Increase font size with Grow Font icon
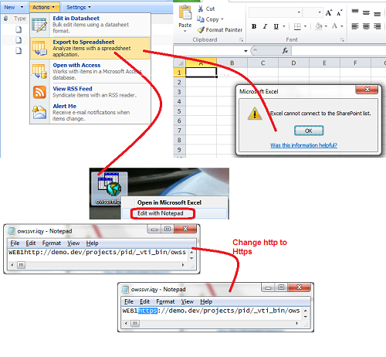Screen dimensions: 386x357 coord(329,12)
